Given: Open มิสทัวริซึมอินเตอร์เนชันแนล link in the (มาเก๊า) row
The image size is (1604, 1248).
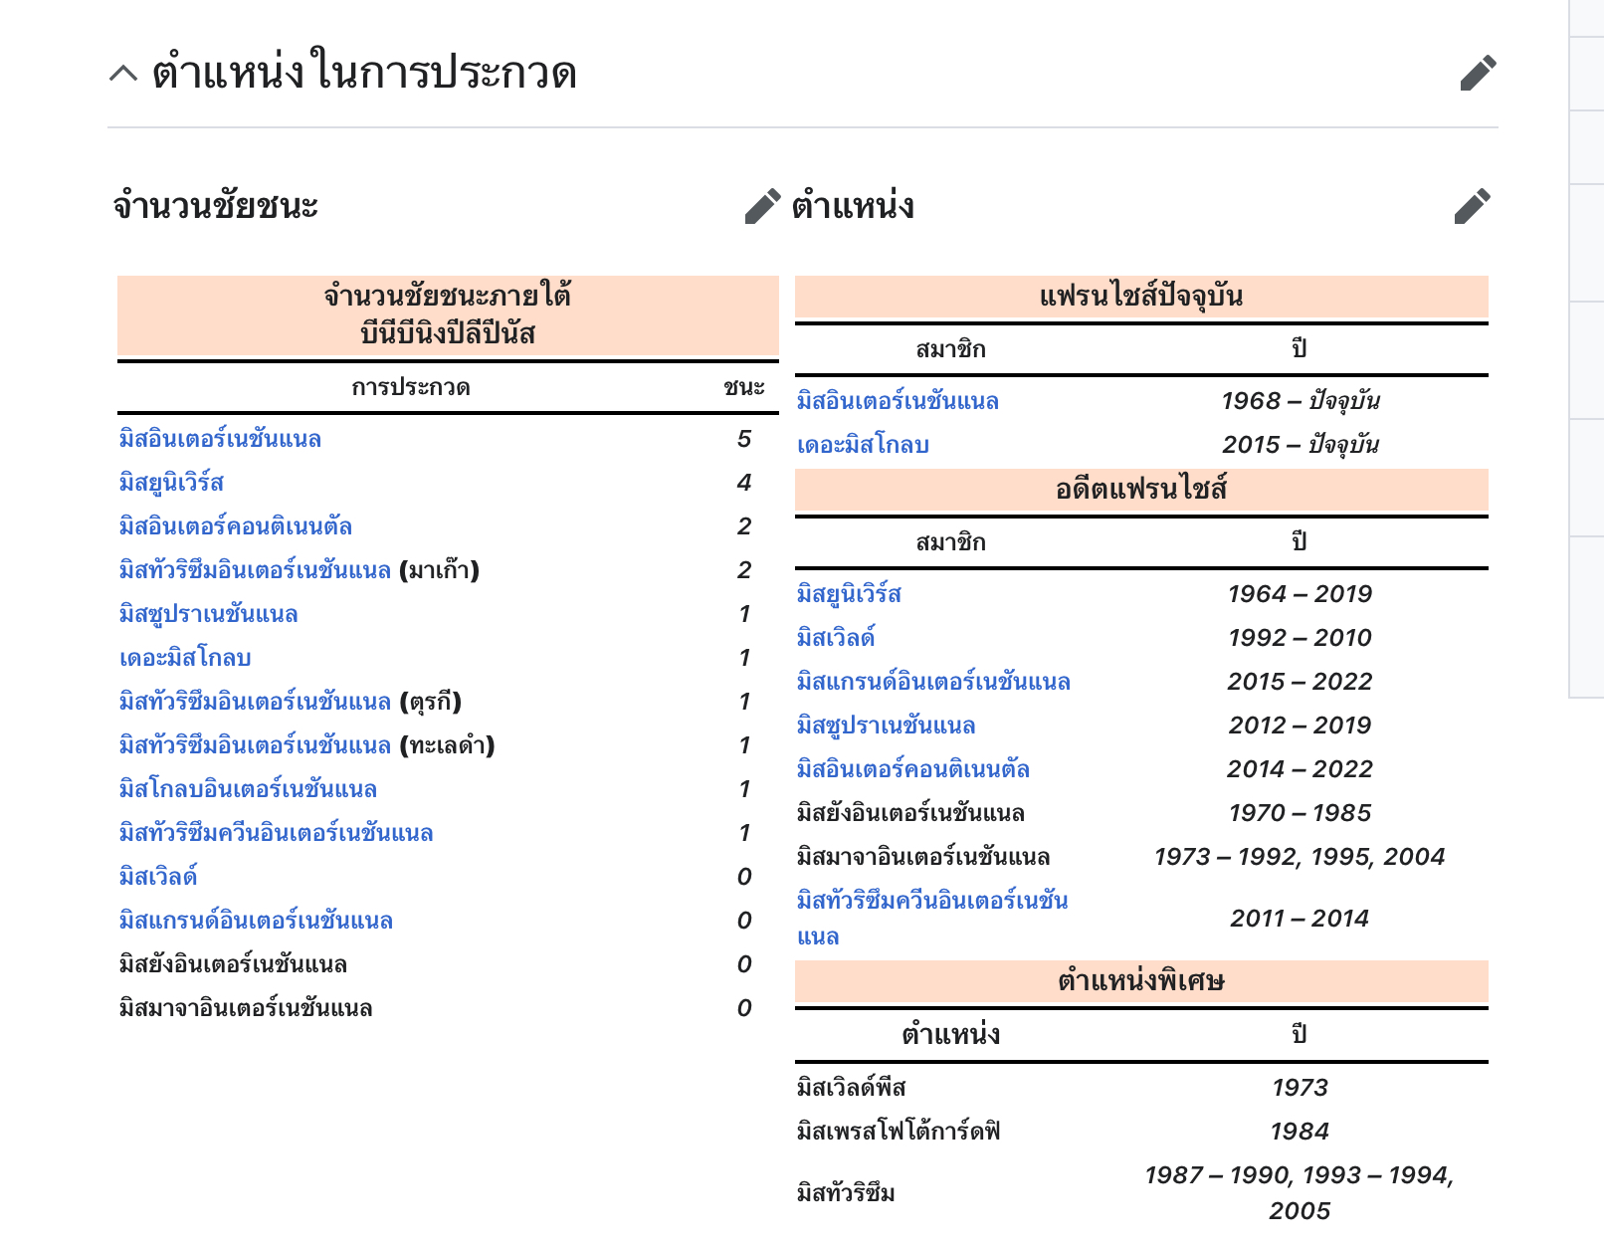Looking at the screenshot, I should [255, 570].
